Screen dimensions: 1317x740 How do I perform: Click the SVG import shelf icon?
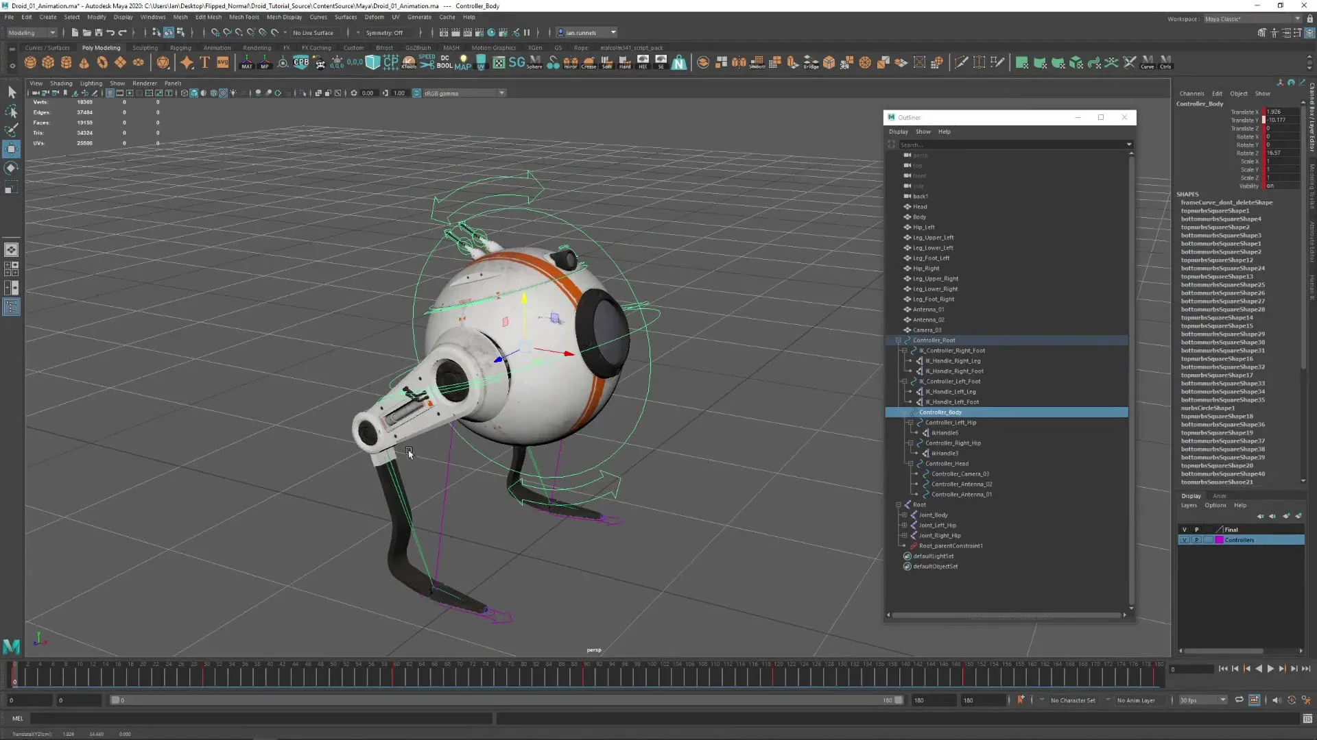click(x=223, y=62)
